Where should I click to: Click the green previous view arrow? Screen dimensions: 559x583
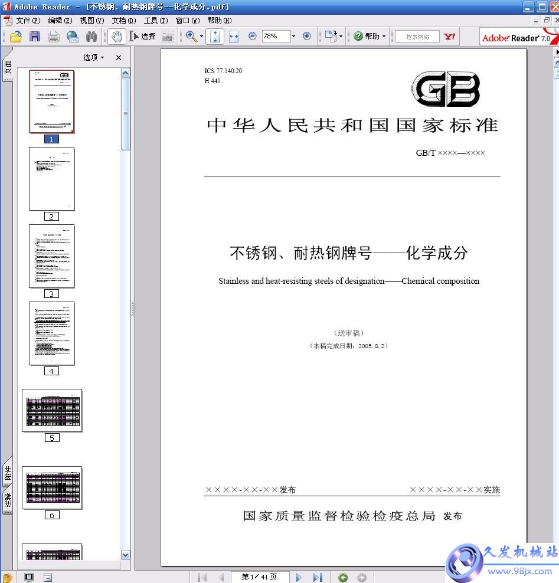point(343,578)
